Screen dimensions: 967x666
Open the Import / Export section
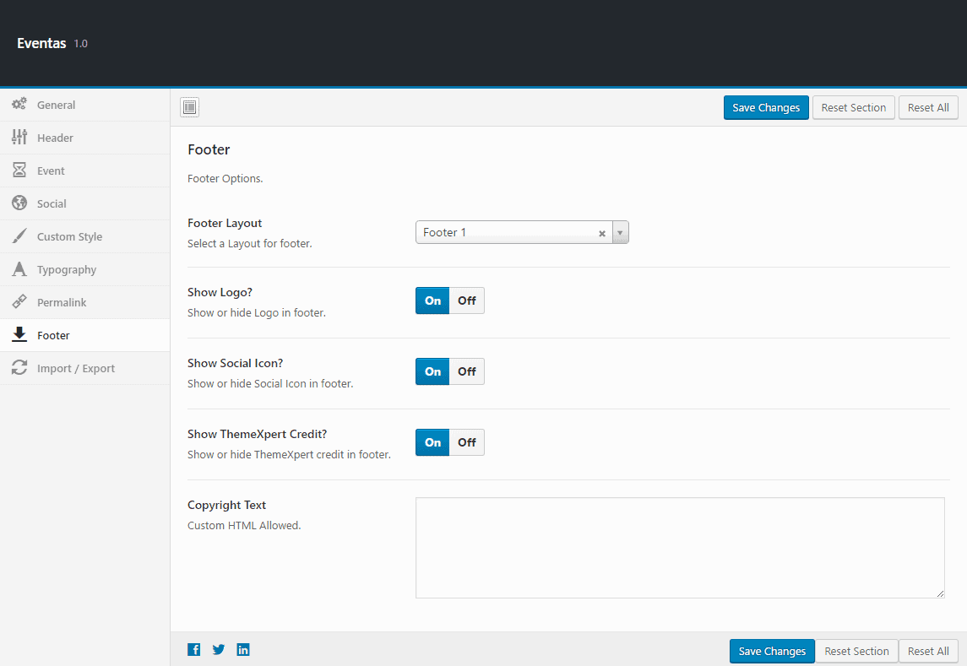click(73, 368)
